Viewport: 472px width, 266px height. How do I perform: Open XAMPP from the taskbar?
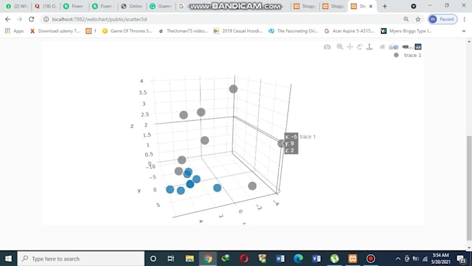353,258
